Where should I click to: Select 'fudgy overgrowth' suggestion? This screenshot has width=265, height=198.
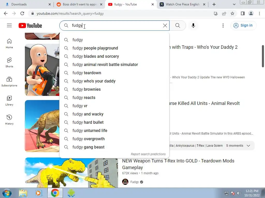(114, 139)
